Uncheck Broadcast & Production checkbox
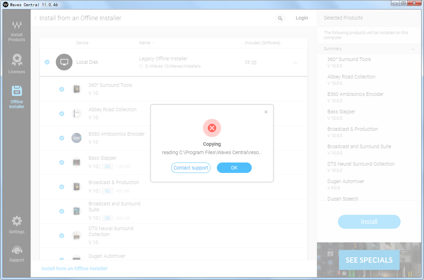This screenshot has height=280, width=424. click(62, 187)
